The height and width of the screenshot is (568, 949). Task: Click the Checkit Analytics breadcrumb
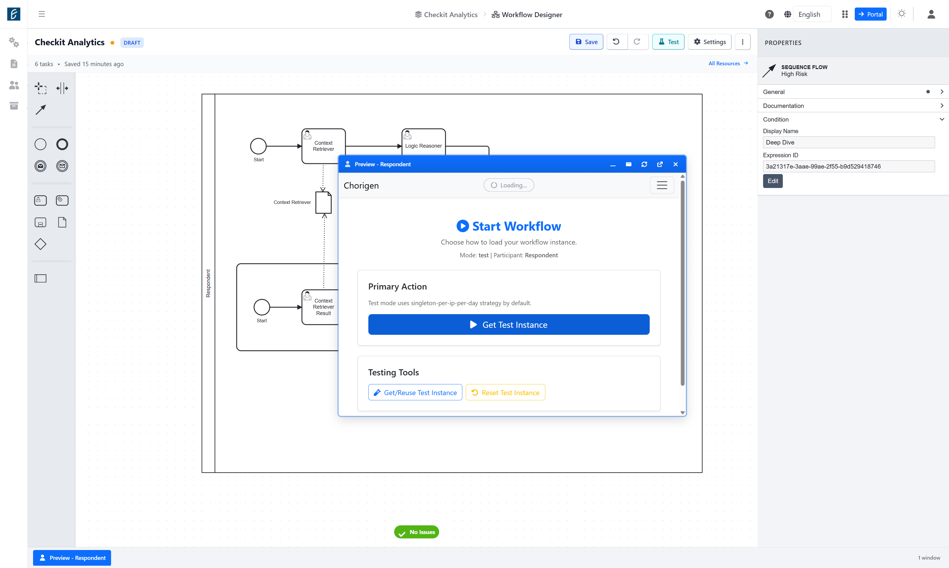point(446,15)
